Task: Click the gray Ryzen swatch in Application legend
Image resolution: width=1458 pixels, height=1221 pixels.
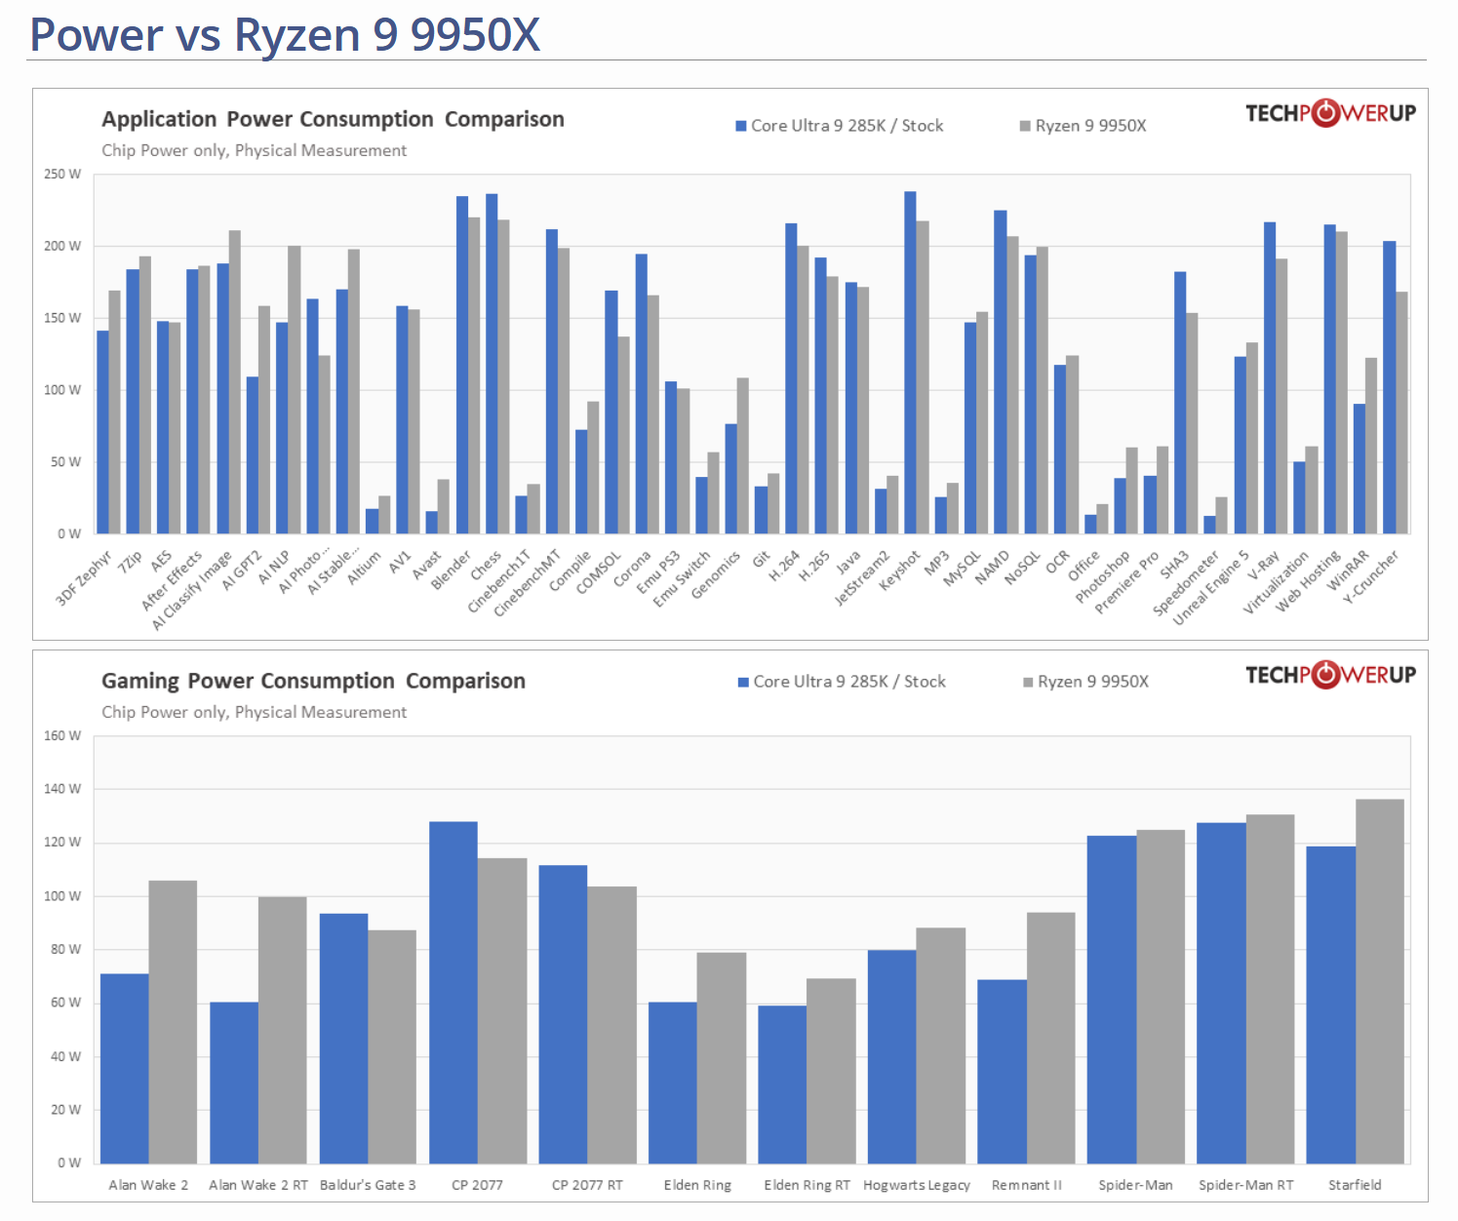Action: [1025, 126]
